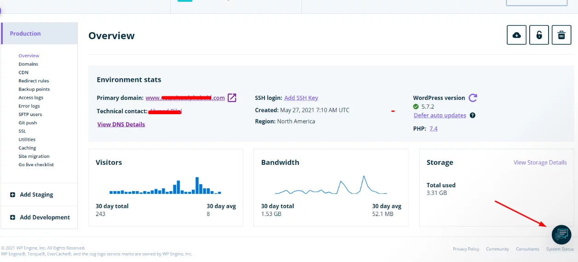Viewport: 578px width, 262px height.
Task: Open Backup points page
Action: click(34, 89)
